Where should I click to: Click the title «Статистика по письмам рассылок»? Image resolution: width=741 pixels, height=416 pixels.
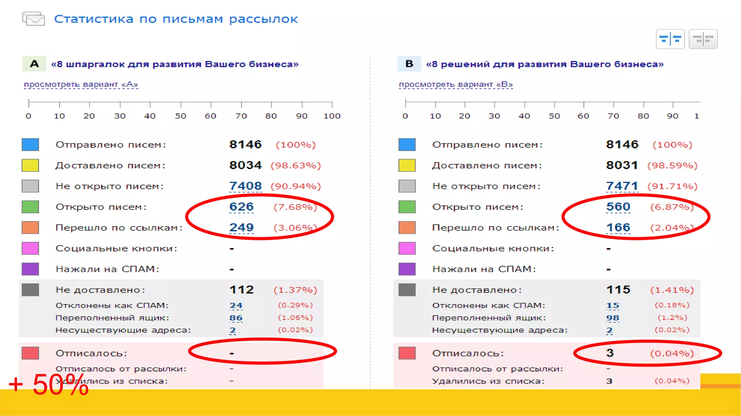click(x=176, y=19)
